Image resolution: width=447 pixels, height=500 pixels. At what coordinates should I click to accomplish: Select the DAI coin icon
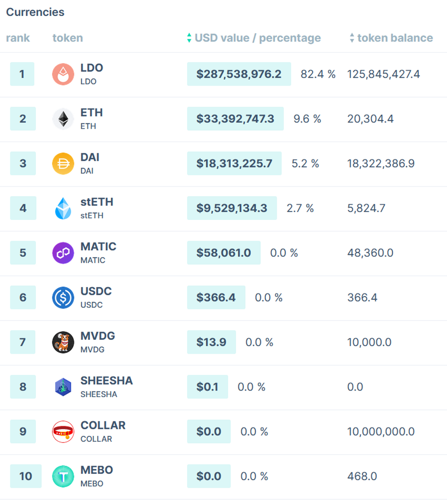point(63,164)
